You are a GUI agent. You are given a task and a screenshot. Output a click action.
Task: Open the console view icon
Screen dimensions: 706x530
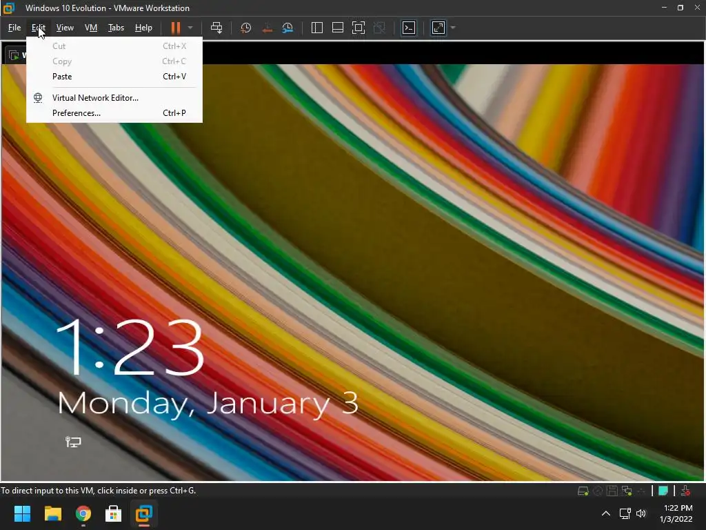click(x=409, y=28)
